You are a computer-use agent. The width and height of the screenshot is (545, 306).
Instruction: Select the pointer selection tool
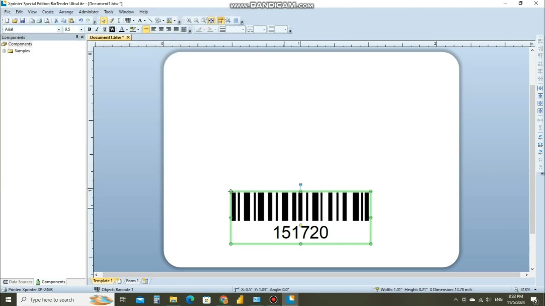(103, 20)
